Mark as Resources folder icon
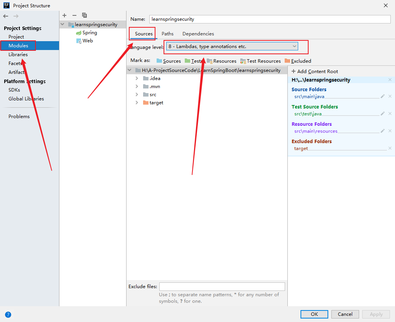 point(209,61)
